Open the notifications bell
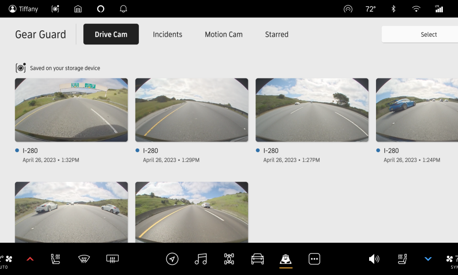Image resolution: width=458 pixels, height=275 pixels. tap(123, 9)
